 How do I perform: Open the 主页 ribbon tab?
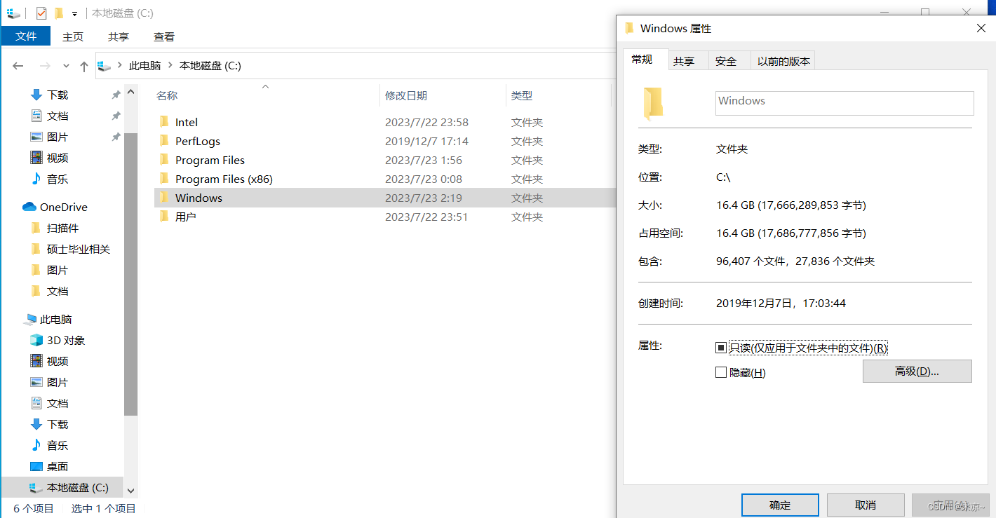(x=73, y=36)
